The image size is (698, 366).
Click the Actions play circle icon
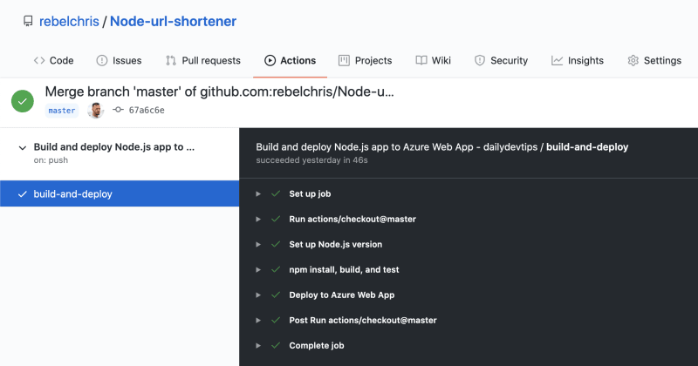pyautogui.click(x=270, y=60)
